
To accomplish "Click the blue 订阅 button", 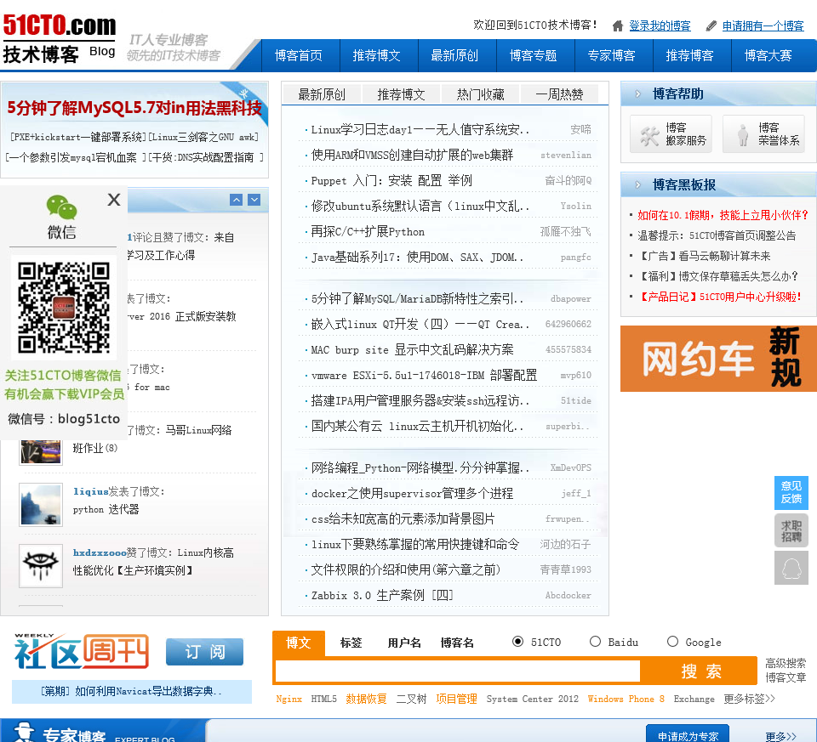I will click(205, 652).
